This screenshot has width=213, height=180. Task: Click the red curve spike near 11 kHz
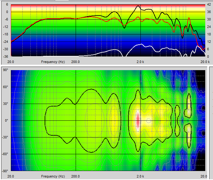pos(189,18)
